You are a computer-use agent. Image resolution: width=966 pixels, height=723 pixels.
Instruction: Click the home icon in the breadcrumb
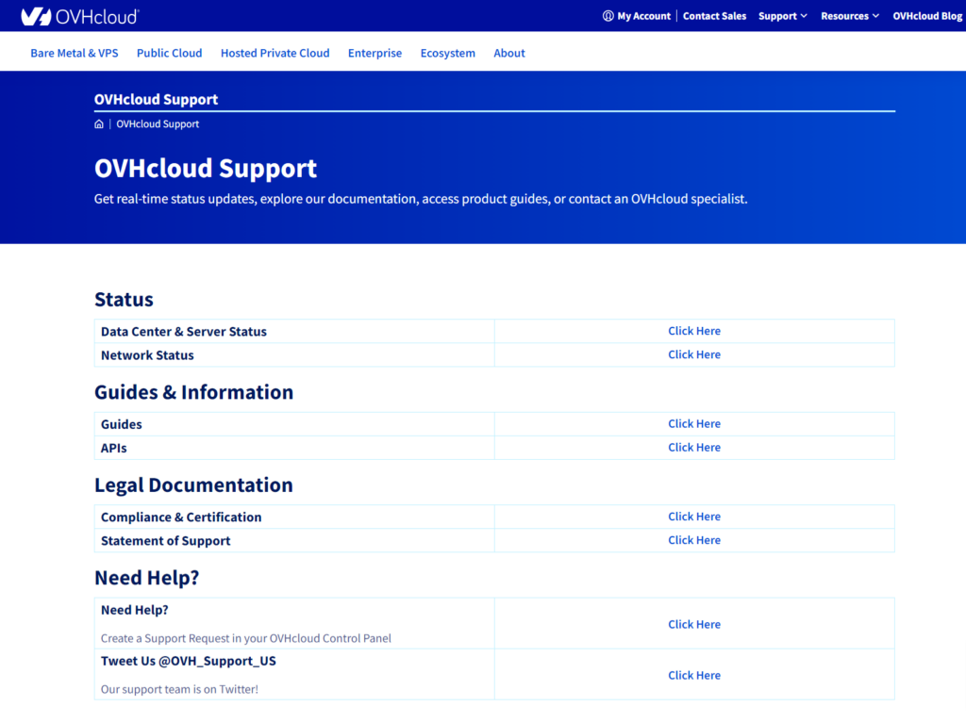coord(98,123)
